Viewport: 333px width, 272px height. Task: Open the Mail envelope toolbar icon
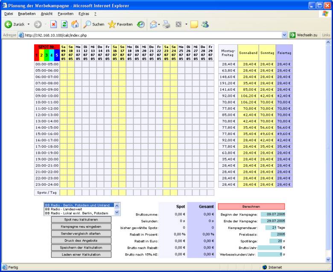(x=153, y=24)
